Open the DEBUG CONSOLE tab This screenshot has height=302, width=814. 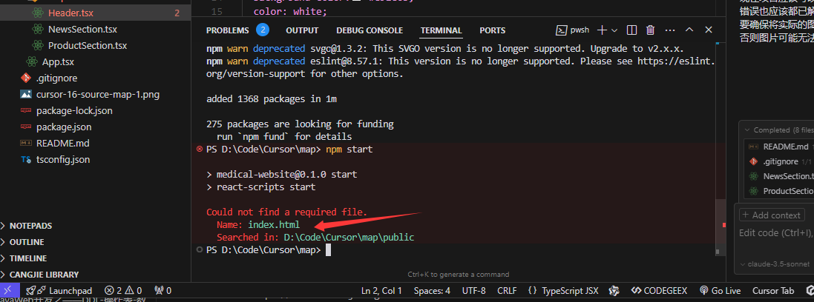(x=370, y=30)
